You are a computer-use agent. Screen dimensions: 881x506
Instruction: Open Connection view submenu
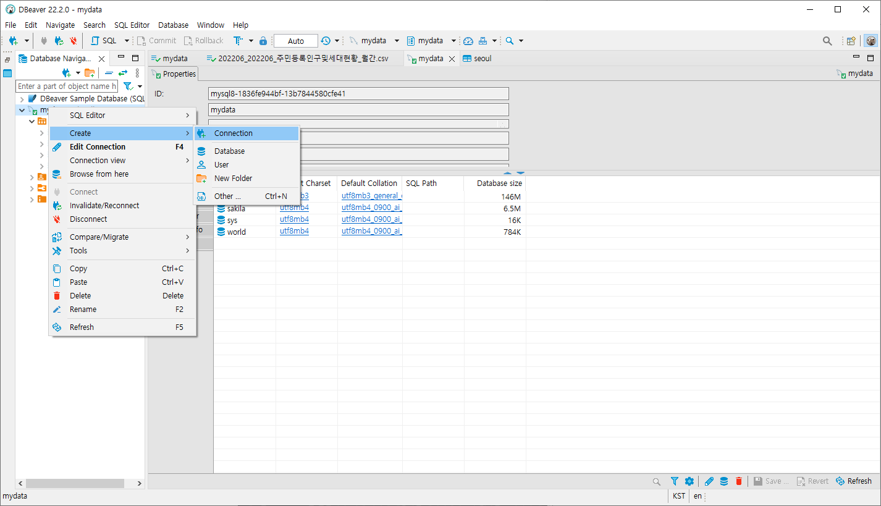(x=122, y=161)
